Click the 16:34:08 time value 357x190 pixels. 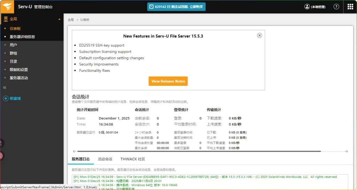point(106,124)
